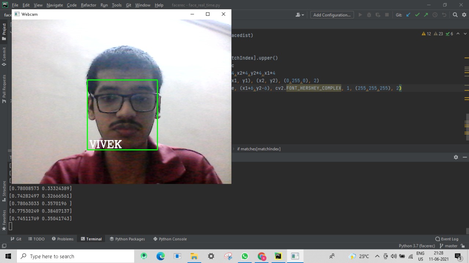Image resolution: width=469 pixels, height=263 pixels.
Task: Click Git Show History clock icon
Action: coord(435,15)
